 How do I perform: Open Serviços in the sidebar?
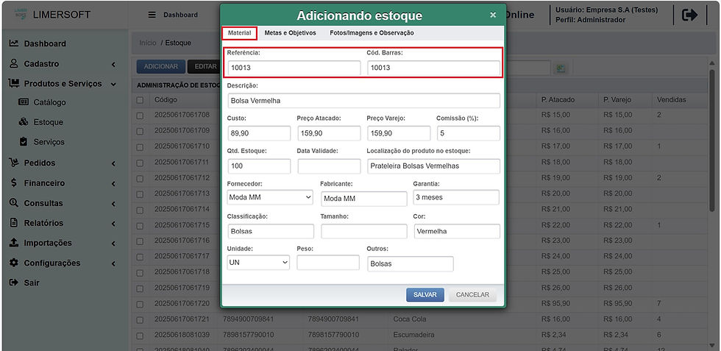(49, 142)
